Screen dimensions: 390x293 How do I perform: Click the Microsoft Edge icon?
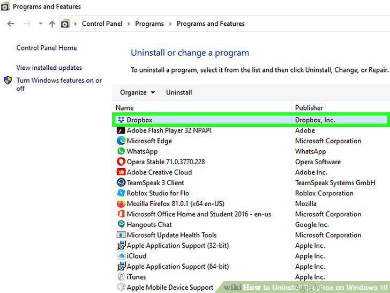click(x=121, y=141)
